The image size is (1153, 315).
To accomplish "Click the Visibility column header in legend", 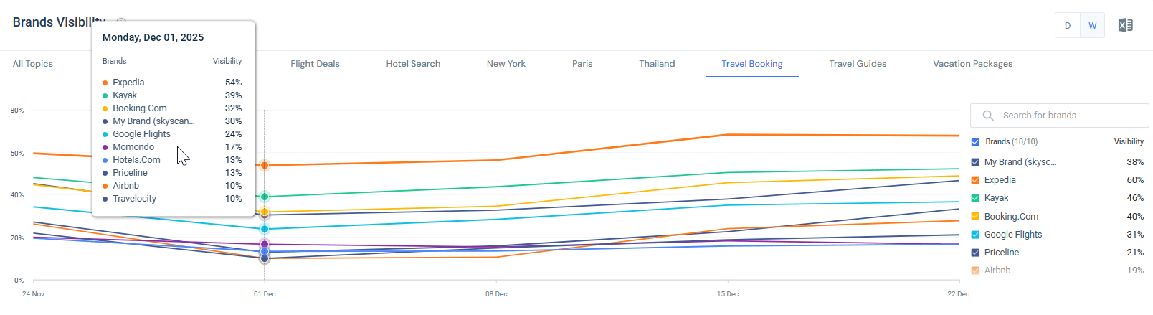I will point(1129,142).
